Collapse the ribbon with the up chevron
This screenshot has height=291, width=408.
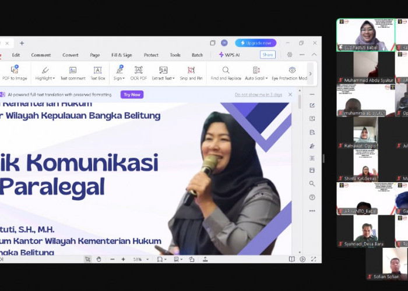pyautogui.click(x=314, y=55)
